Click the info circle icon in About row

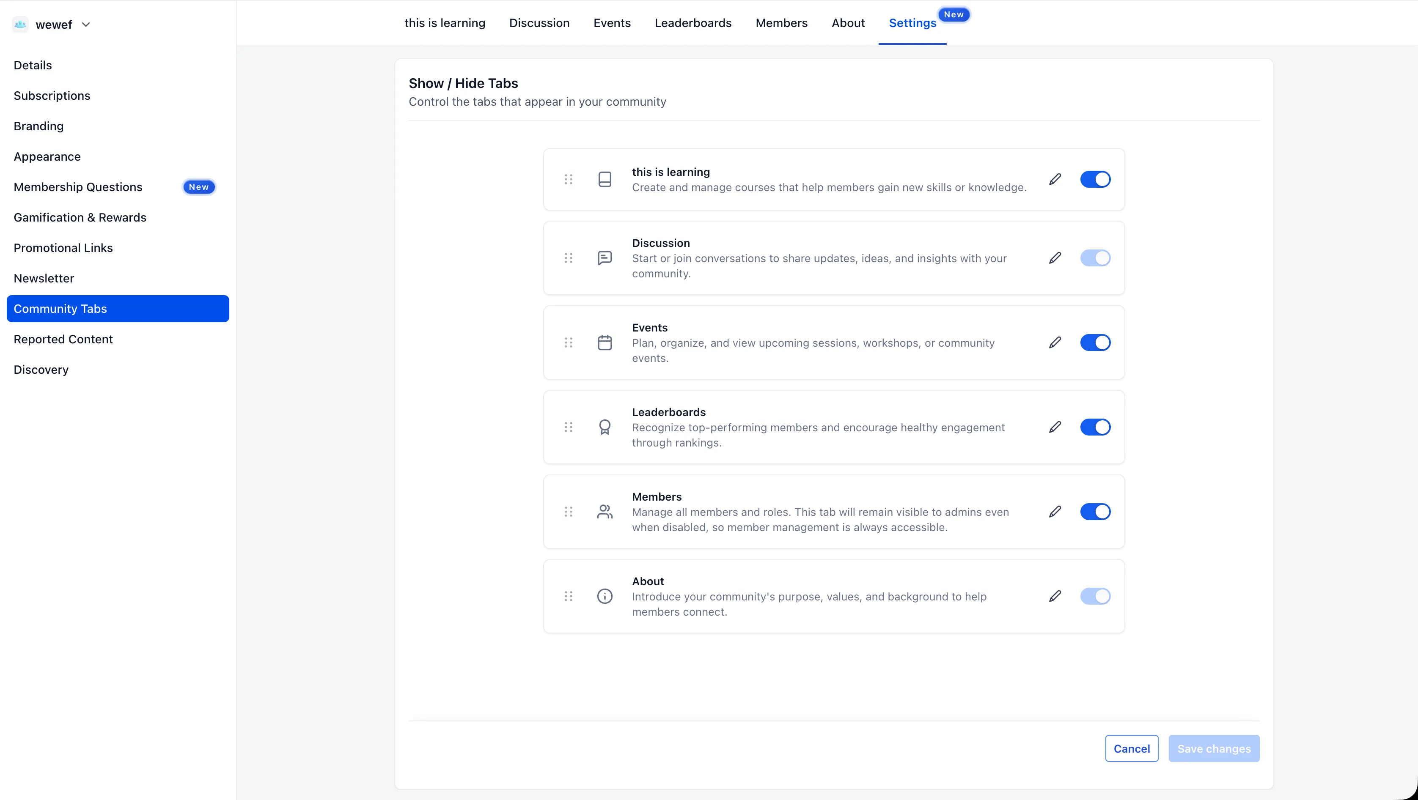pos(605,597)
